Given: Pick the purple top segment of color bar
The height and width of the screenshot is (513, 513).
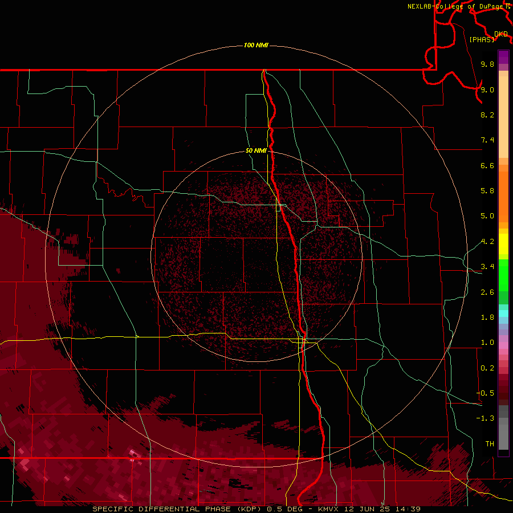Looking at the screenshot, I should coord(503,57).
